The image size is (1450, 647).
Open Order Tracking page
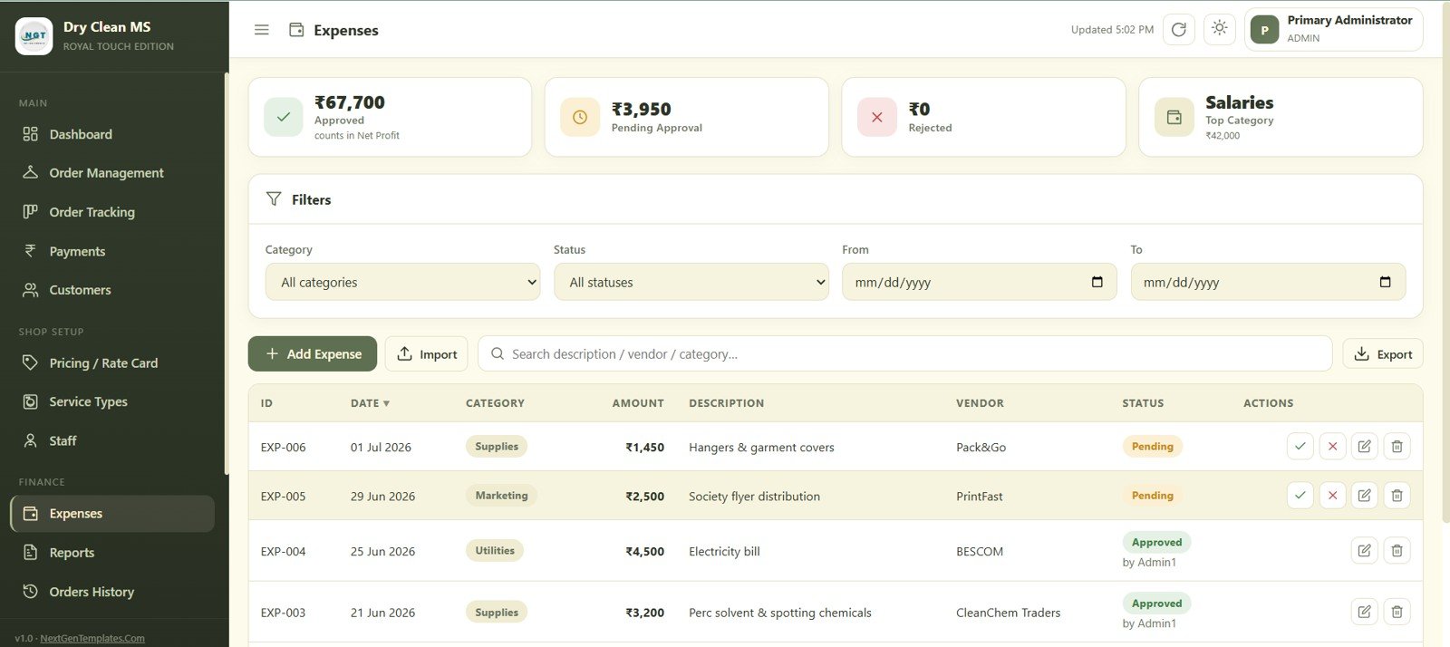(x=112, y=212)
